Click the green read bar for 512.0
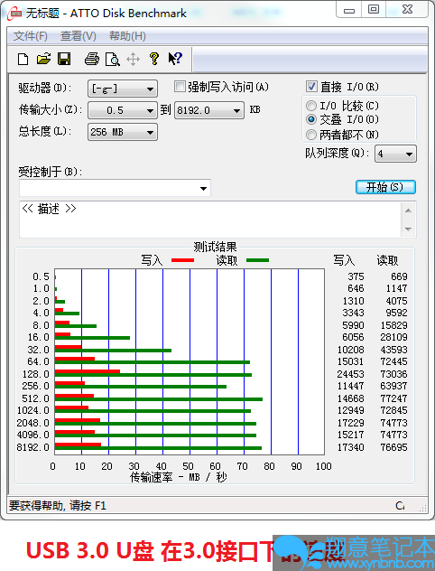The height and width of the screenshot is (571, 435). click(x=159, y=399)
